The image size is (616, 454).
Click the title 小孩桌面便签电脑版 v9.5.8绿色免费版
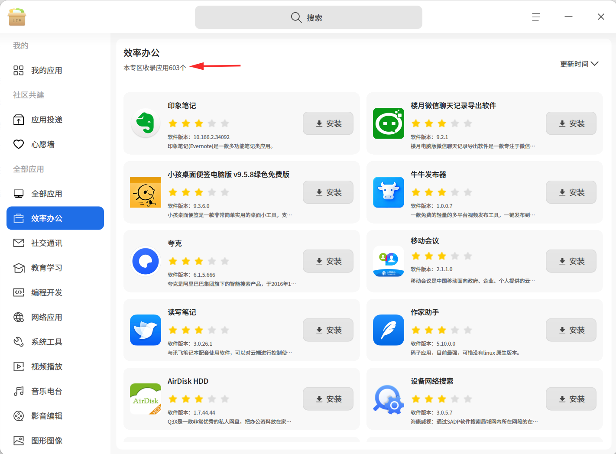[x=229, y=175]
